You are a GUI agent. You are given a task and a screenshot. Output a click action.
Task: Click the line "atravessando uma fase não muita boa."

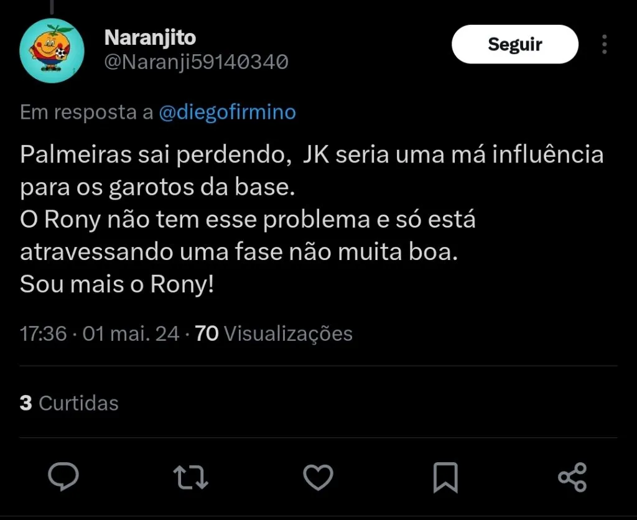click(x=238, y=252)
